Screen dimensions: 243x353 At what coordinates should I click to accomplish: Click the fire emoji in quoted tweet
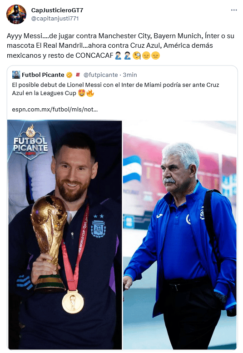(x=90, y=93)
